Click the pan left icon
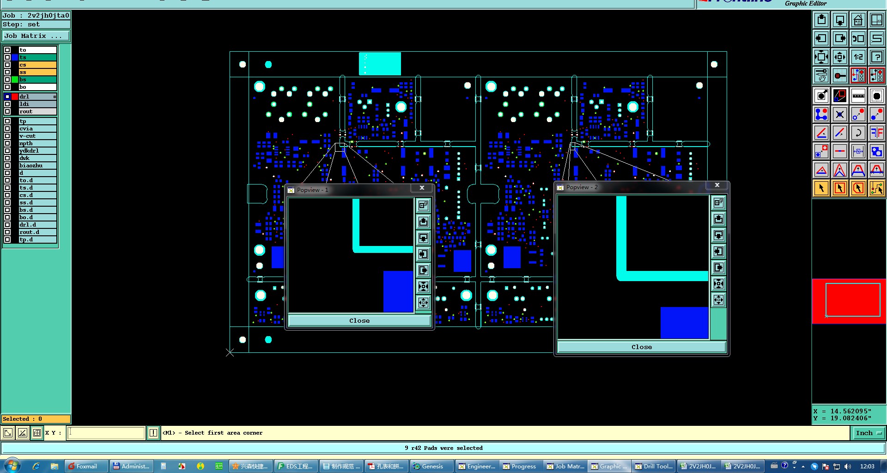Screen dimensions: 887x473 pyautogui.click(x=821, y=38)
